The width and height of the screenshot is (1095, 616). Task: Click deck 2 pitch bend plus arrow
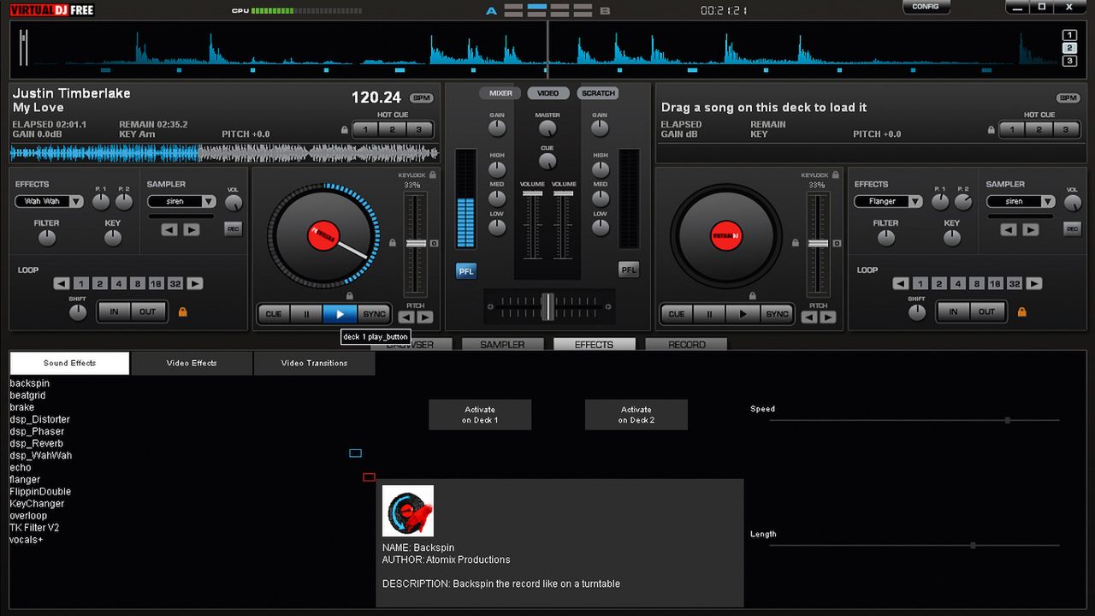(x=828, y=317)
